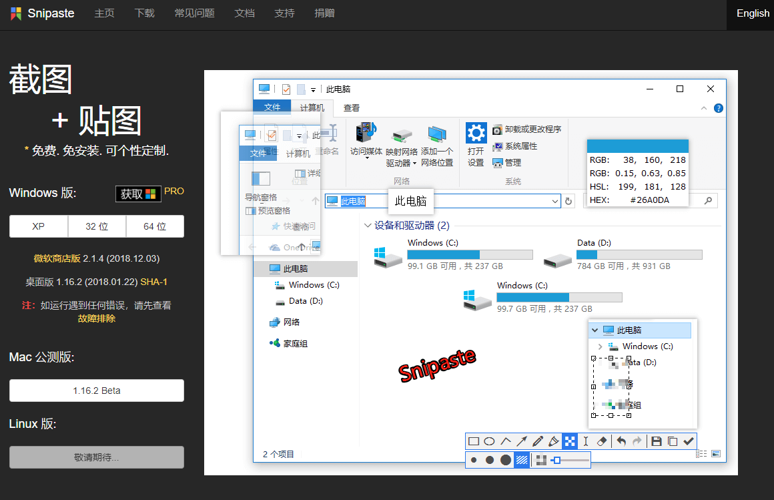774x500 pixels.
Task: Click 系统属性 in ribbon
Action: [515, 146]
